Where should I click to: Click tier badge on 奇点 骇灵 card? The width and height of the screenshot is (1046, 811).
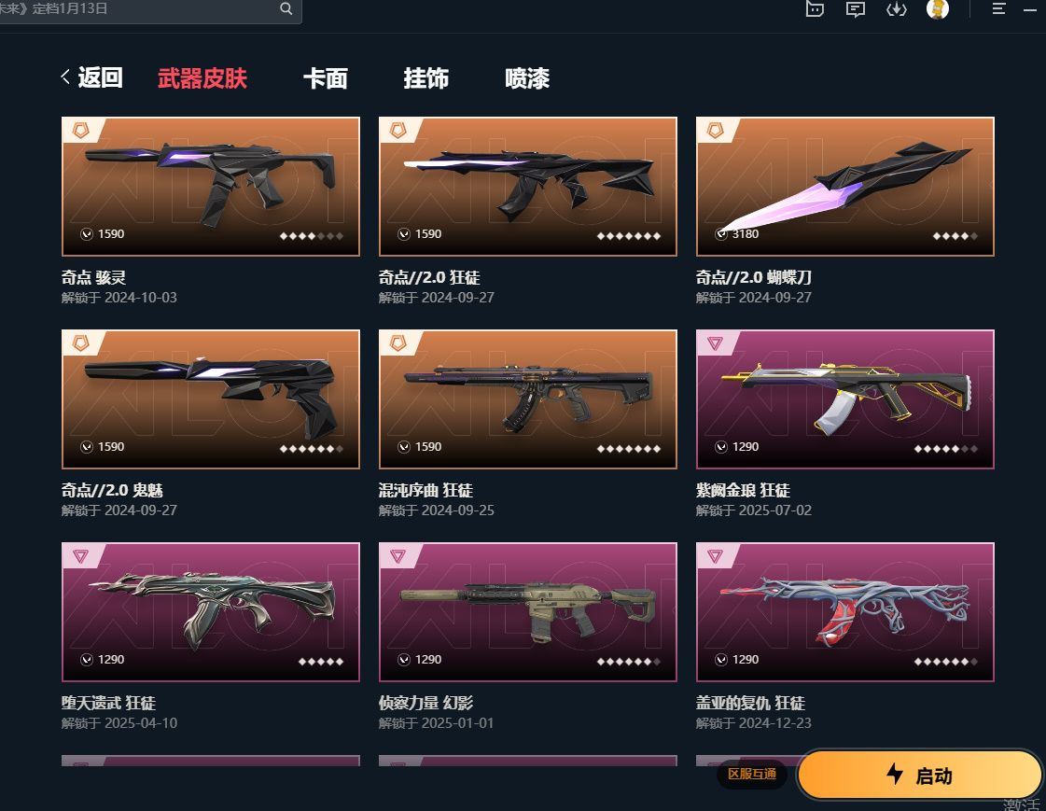81,130
